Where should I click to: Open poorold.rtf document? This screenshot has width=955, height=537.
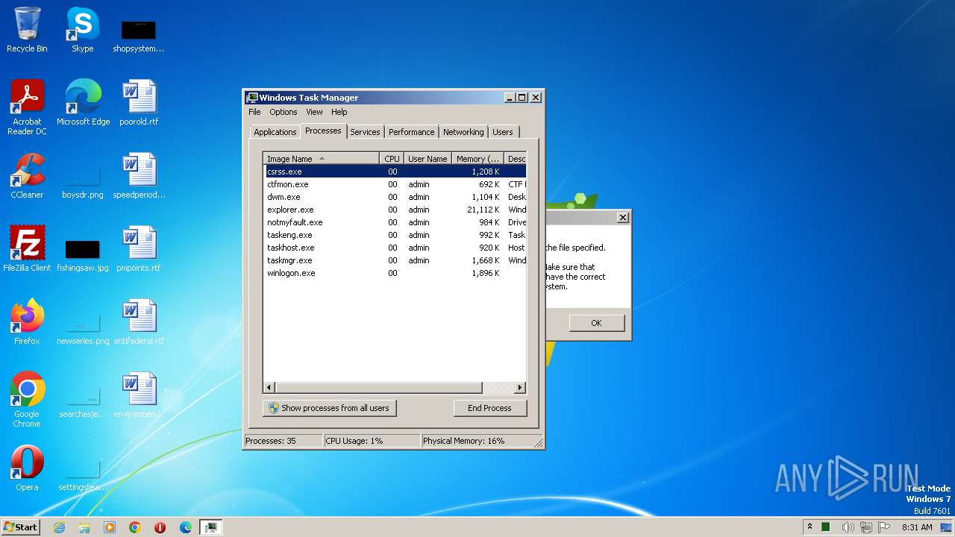[x=139, y=103]
